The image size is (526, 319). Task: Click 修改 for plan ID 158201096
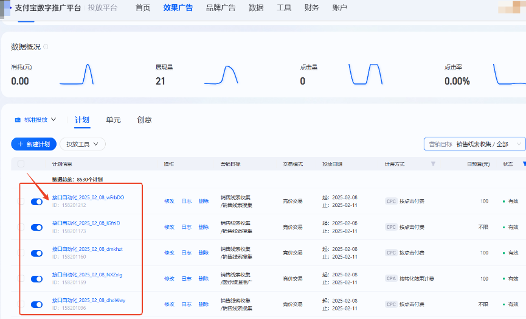tap(169, 304)
